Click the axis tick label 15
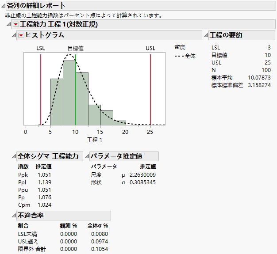The width and height of the screenshot is (277, 254). click(x=100, y=132)
